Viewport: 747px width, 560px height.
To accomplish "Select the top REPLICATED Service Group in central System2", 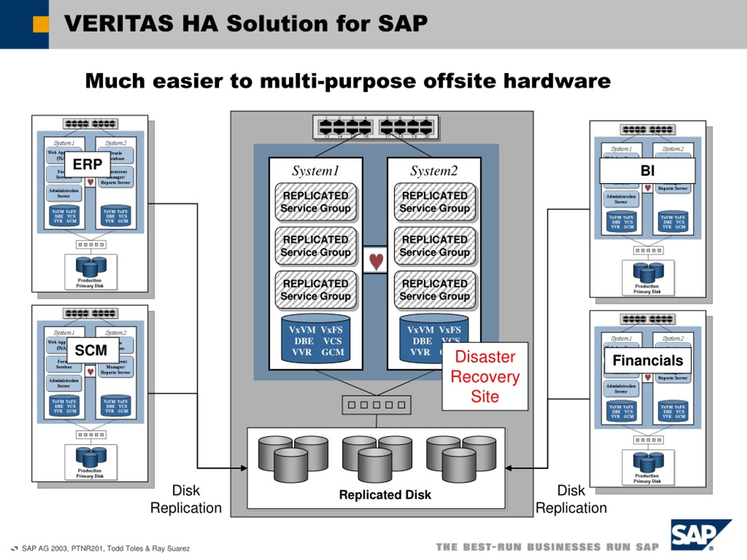I will click(x=434, y=202).
